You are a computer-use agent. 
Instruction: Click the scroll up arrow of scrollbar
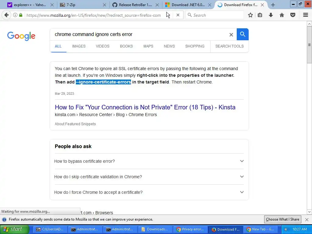point(309,24)
